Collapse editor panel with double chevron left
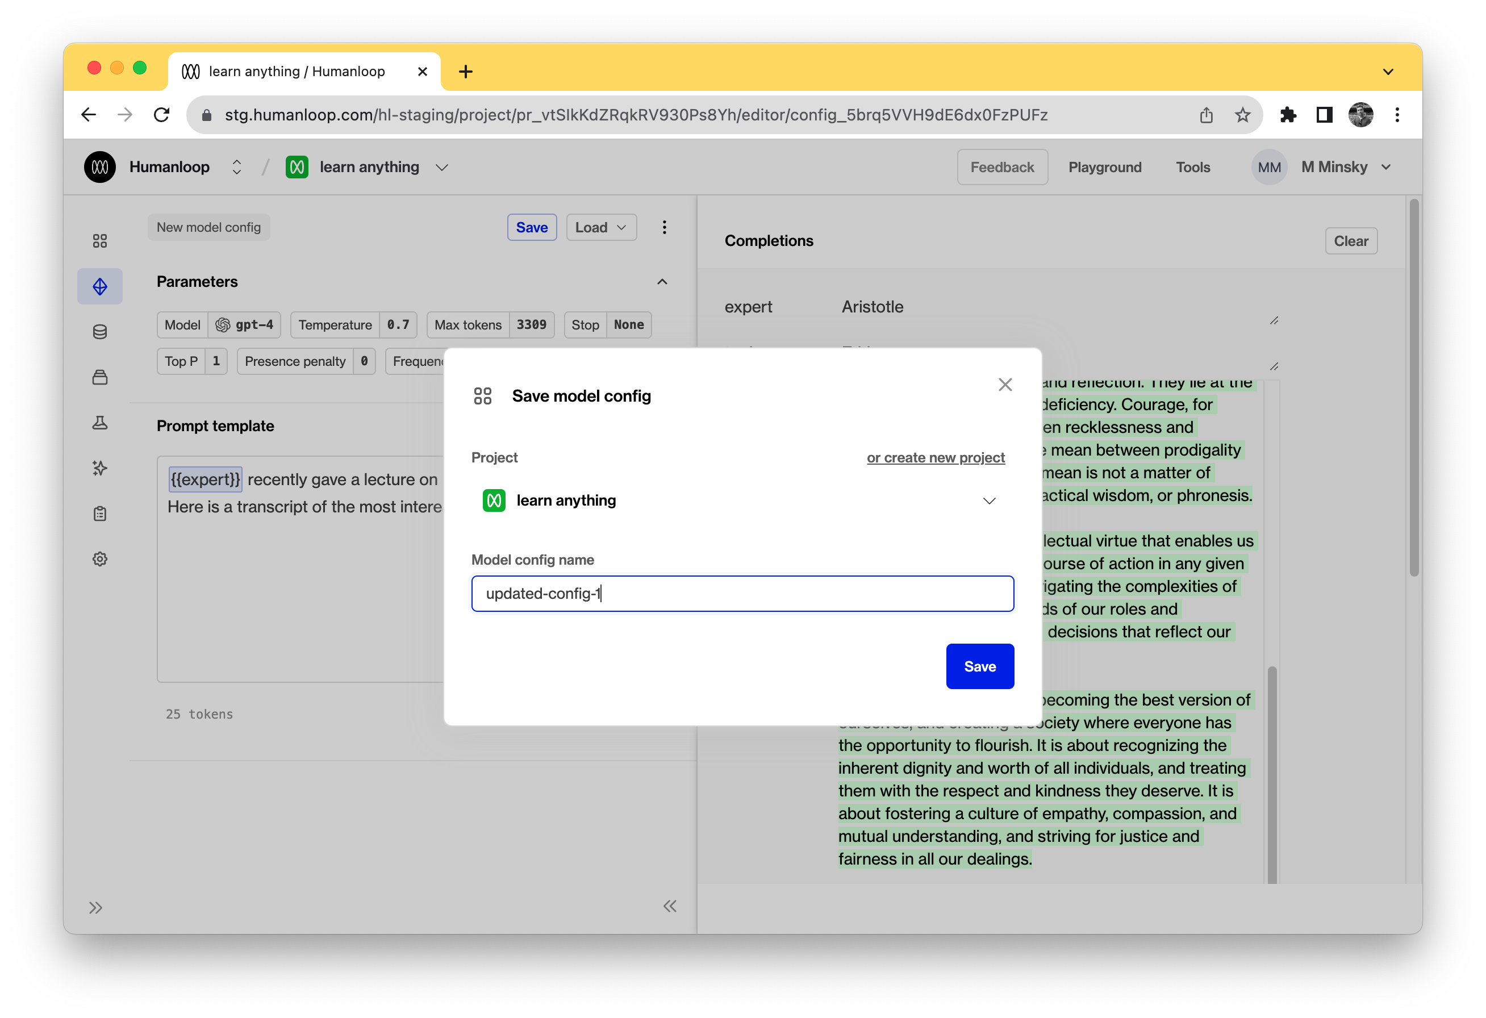The image size is (1486, 1018). pyautogui.click(x=670, y=906)
